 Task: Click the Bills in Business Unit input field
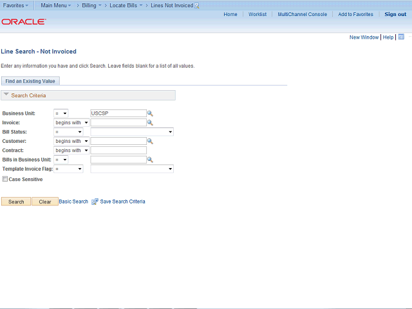[118, 160]
